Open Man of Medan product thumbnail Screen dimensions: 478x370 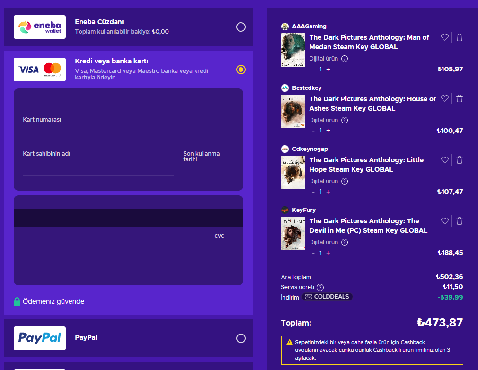pos(292,50)
